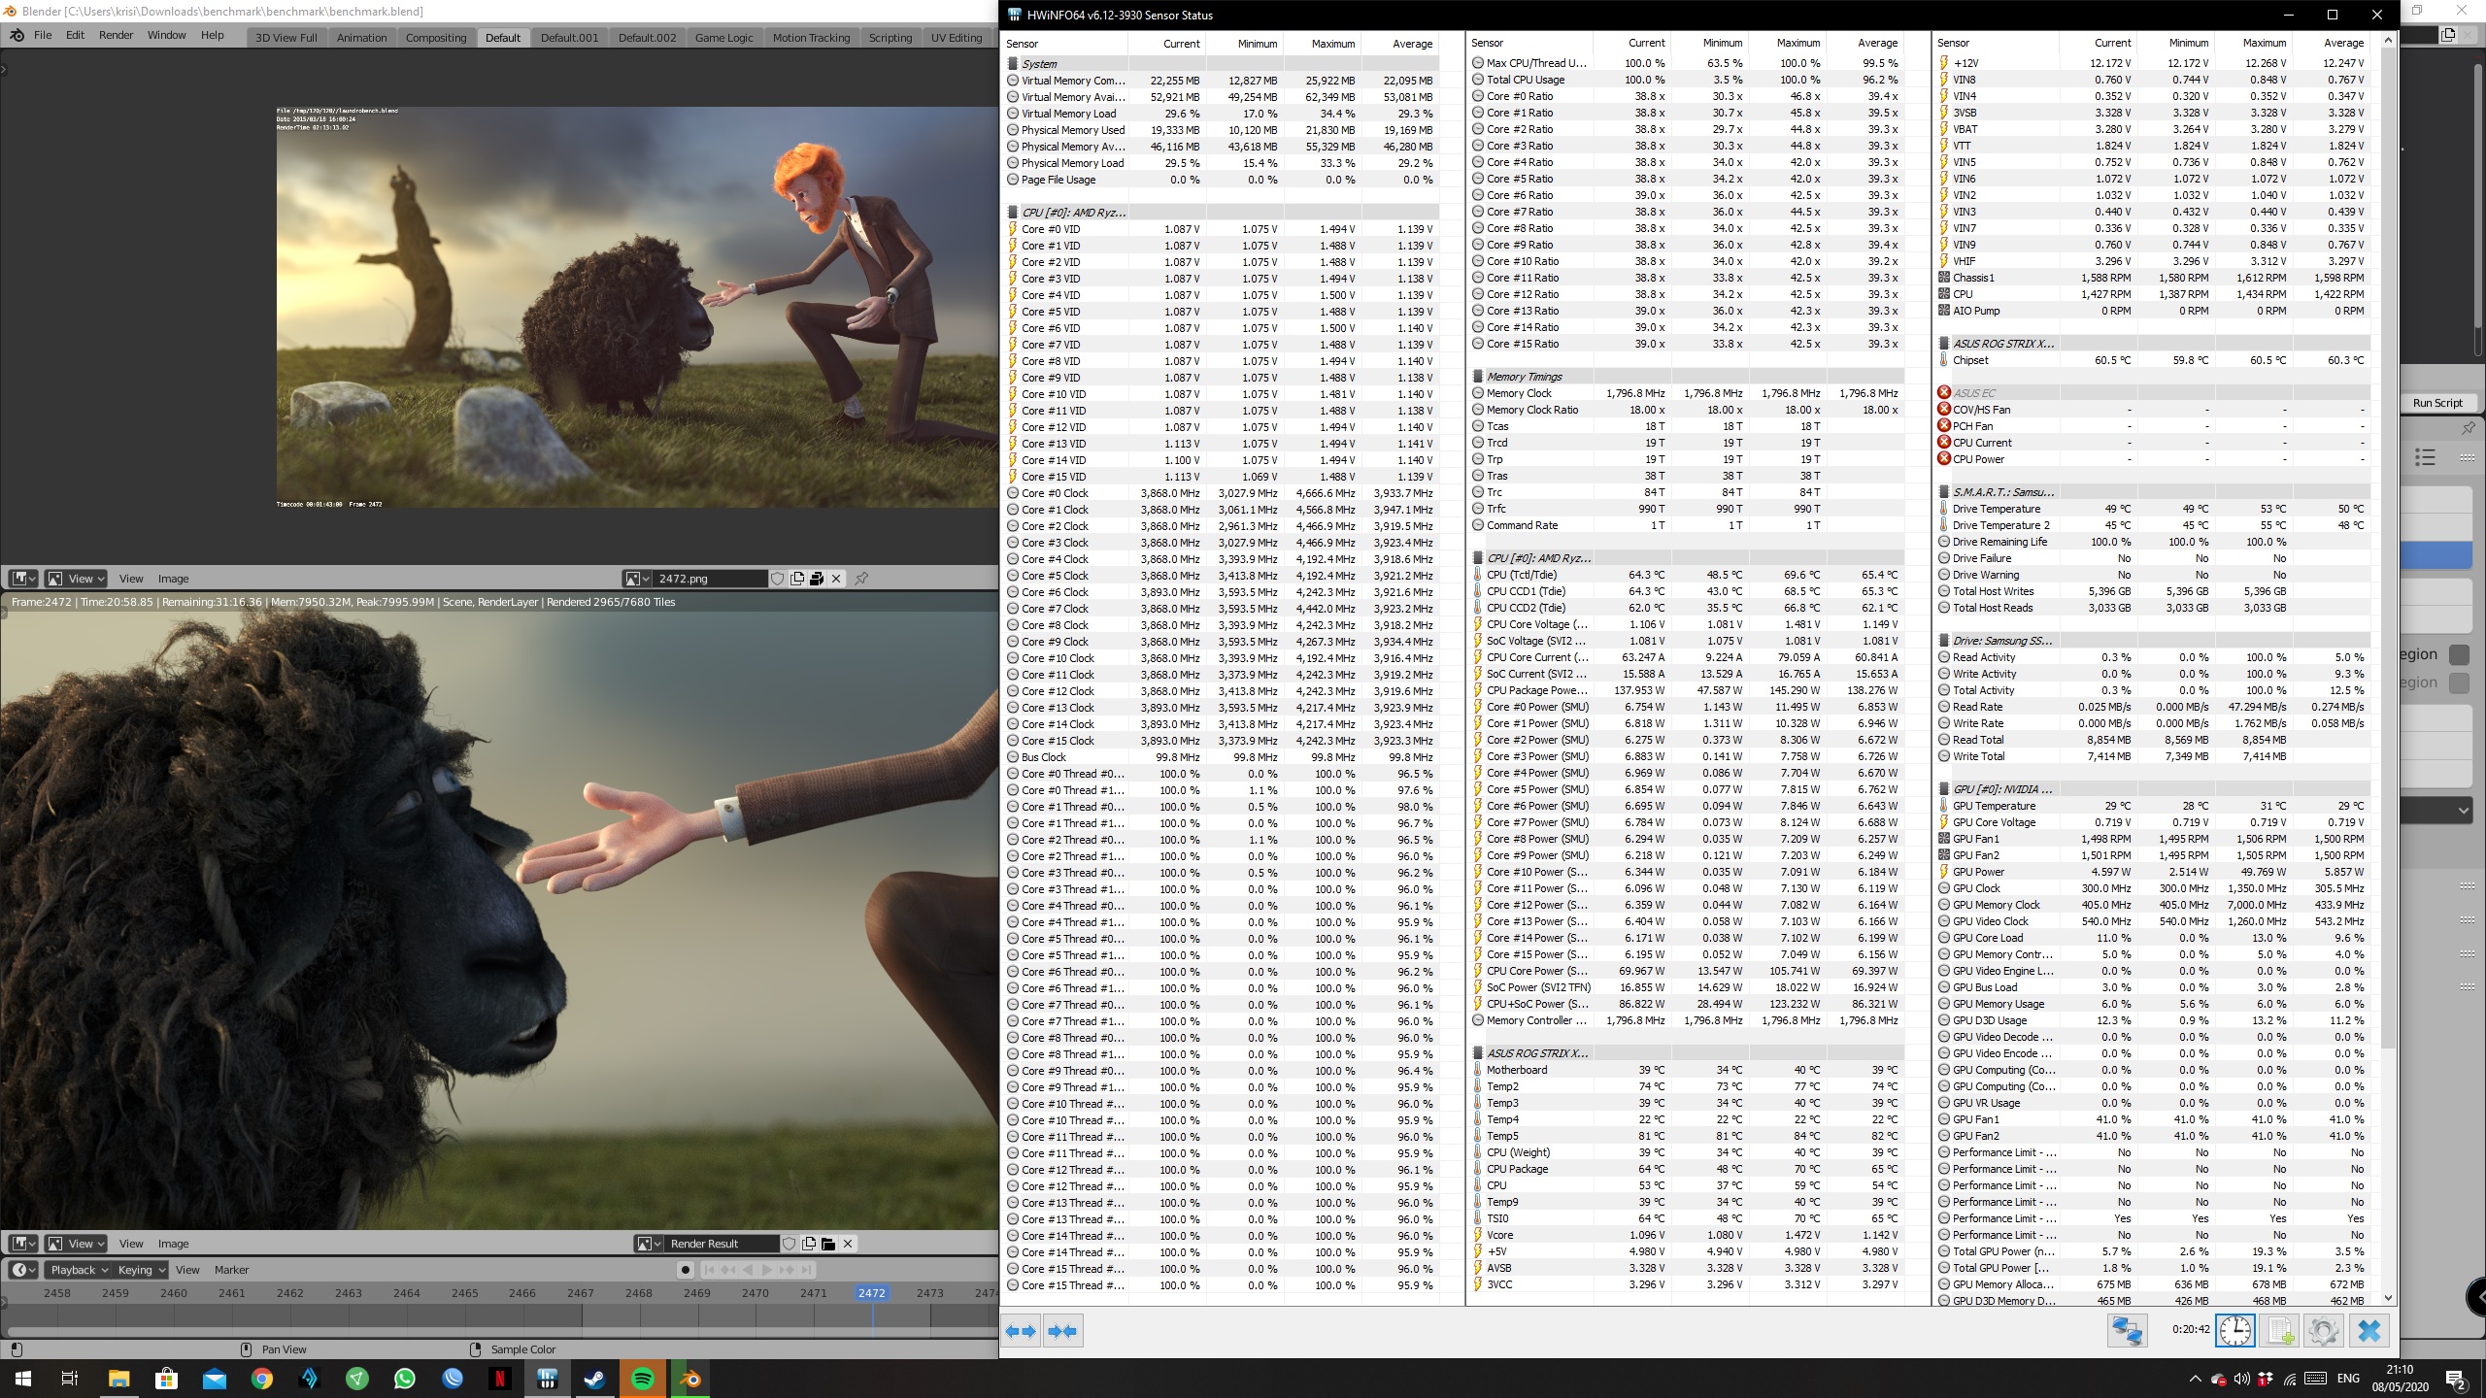This screenshot has width=2486, height=1398.
Task: Toggle the auto keying record button
Action: pyautogui.click(x=686, y=1270)
